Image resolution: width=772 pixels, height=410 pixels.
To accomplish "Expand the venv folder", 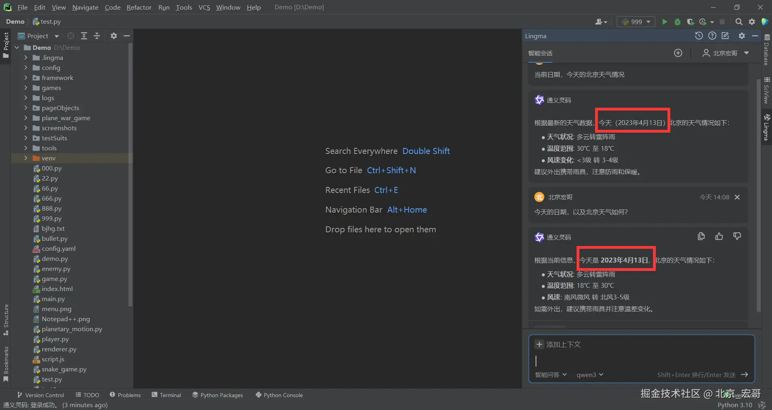I will [x=26, y=158].
